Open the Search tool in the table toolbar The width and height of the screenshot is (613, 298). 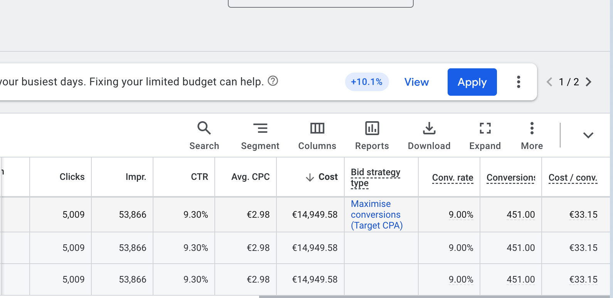[x=204, y=135]
